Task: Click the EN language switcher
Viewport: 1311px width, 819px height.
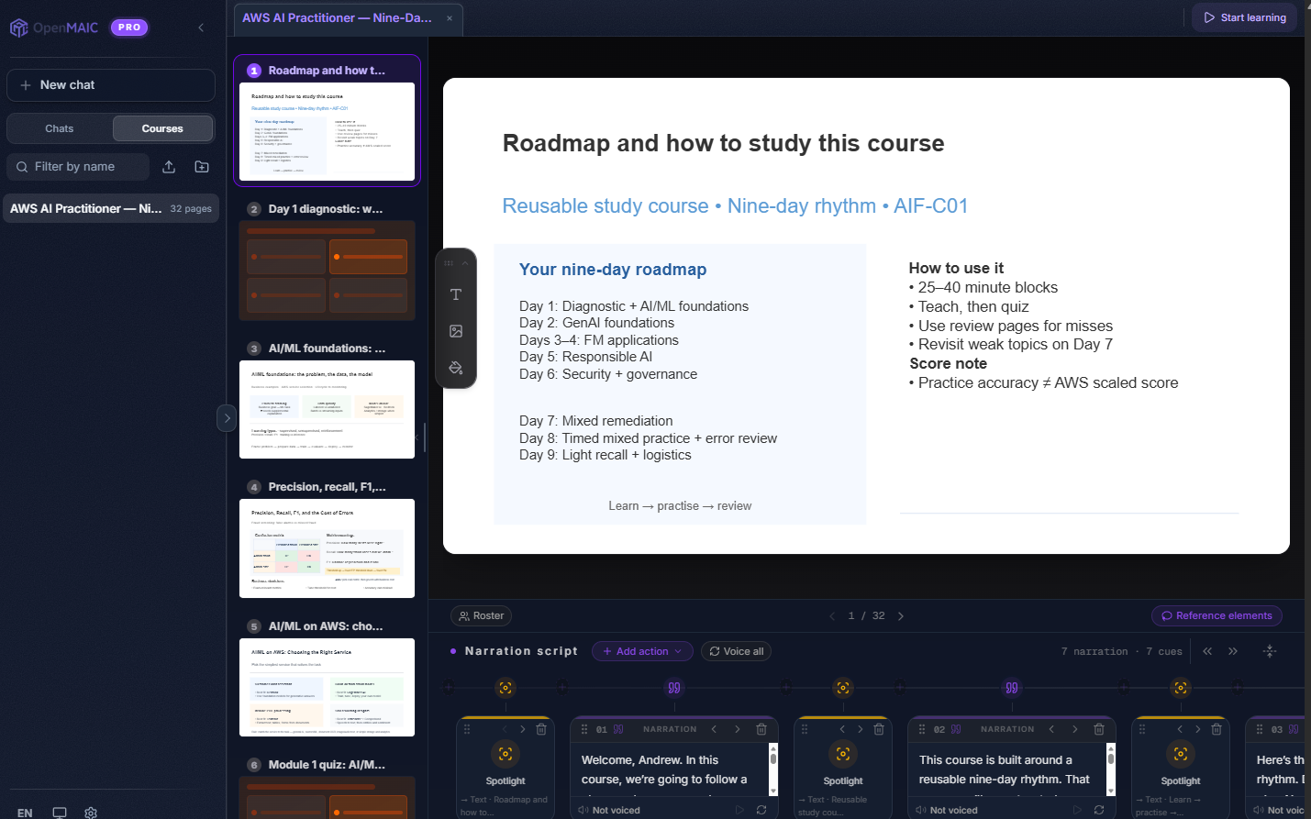Action: click(25, 813)
